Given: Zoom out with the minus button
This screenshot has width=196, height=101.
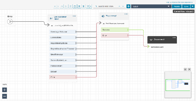Looking at the screenshot, I should (4, 96).
